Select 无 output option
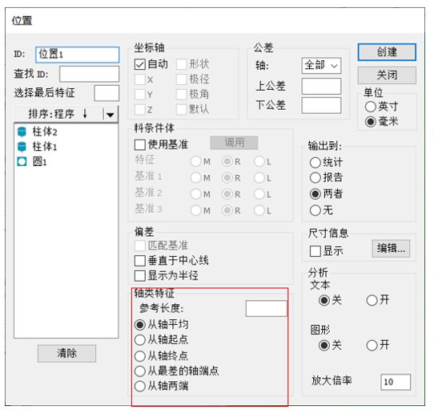 coord(315,210)
